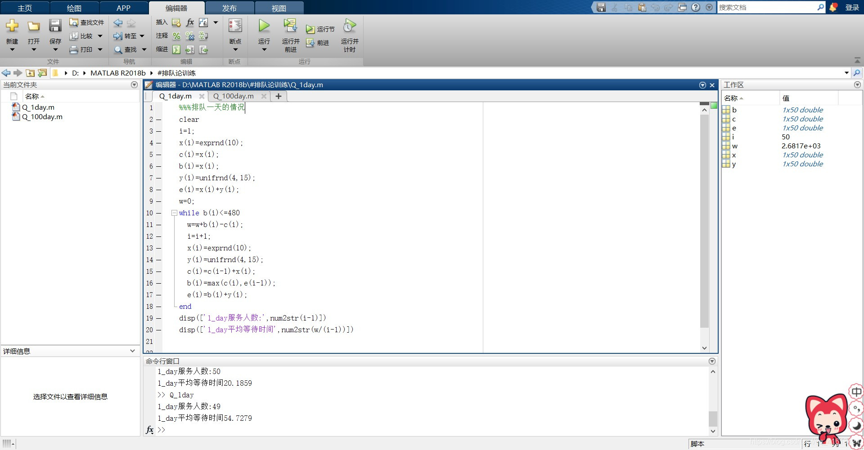Select Q_1day.m in Current Folder
The width and height of the screenshot is (864, 450).
(38, 107)
